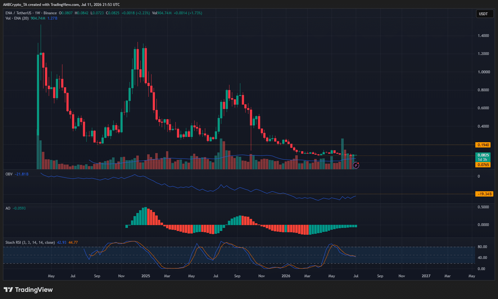Click the 2027 label on time axis
This screenshot has height=299, width=498.
(x=426, y=276)
